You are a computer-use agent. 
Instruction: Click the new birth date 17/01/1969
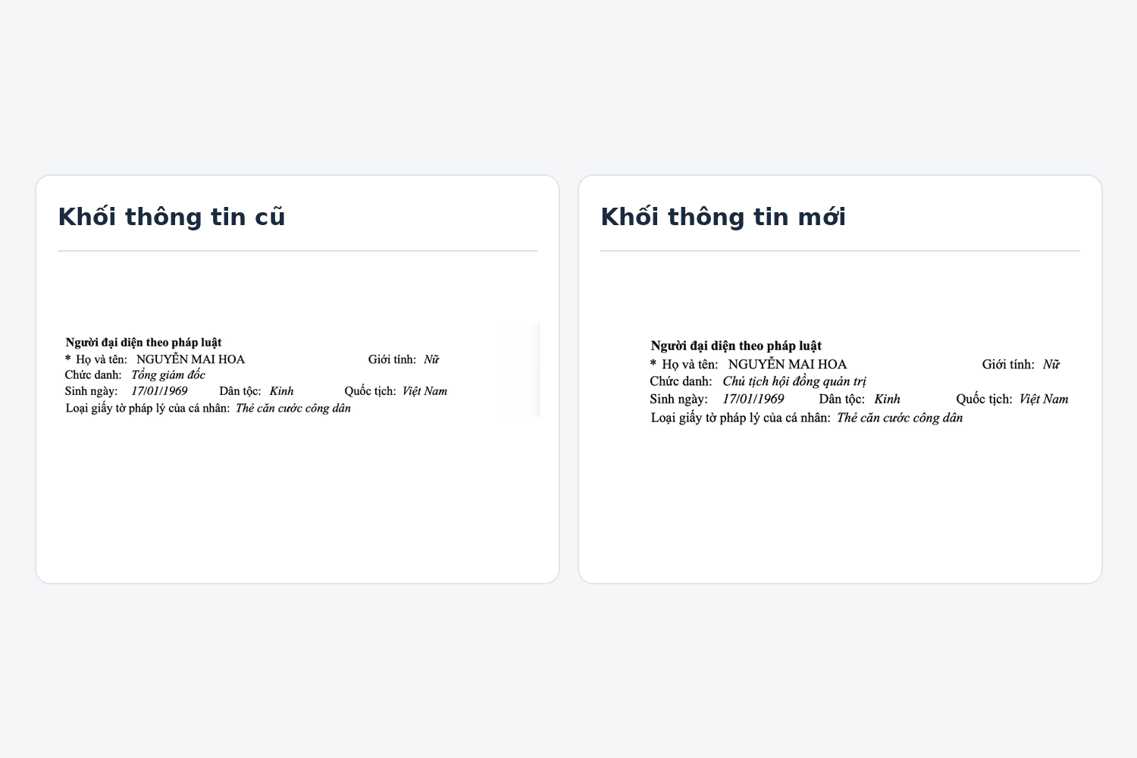tap(753, 399)
